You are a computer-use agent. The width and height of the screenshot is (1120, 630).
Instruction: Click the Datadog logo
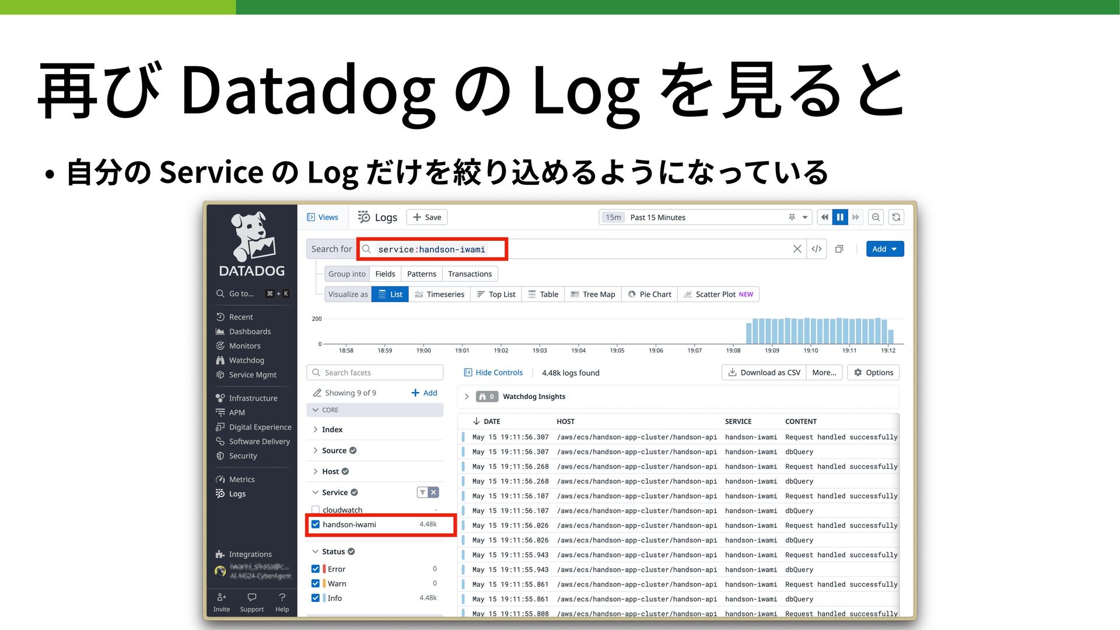point(252,244)
